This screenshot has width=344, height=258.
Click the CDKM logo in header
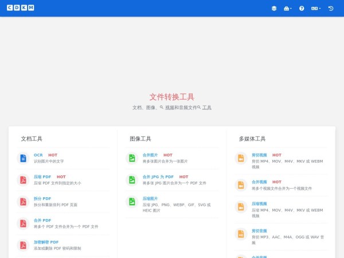20,8
